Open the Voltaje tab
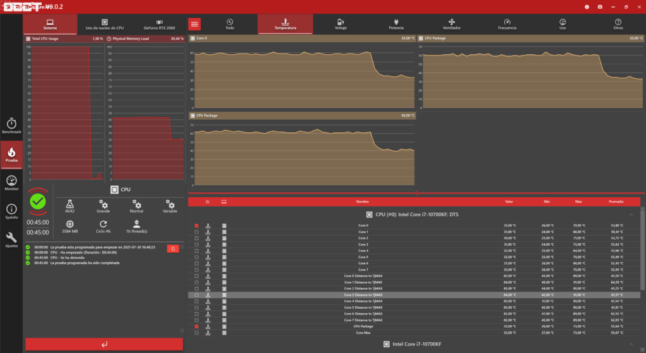Screen dimensions: 646x353 [341, 25]
